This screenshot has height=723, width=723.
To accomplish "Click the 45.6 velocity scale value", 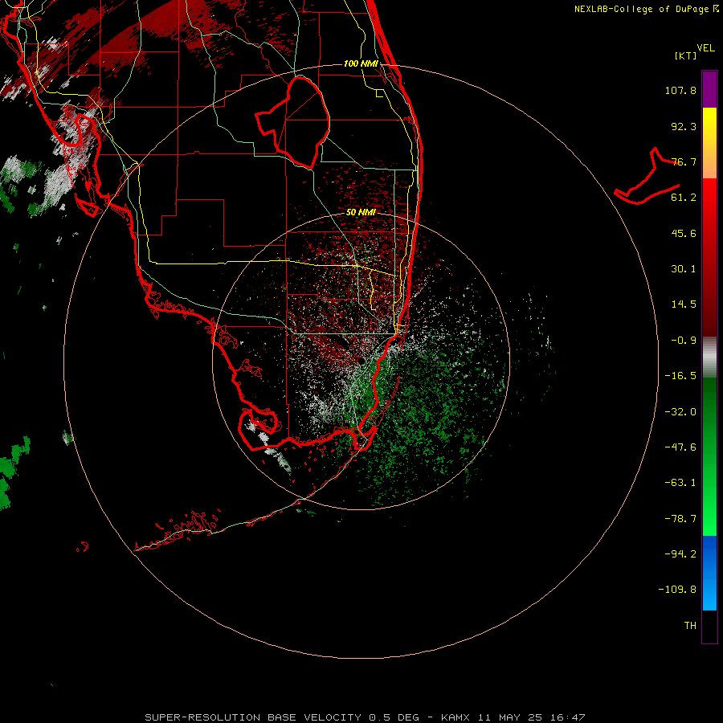I will pyautogui.click(x=684, y=233).
